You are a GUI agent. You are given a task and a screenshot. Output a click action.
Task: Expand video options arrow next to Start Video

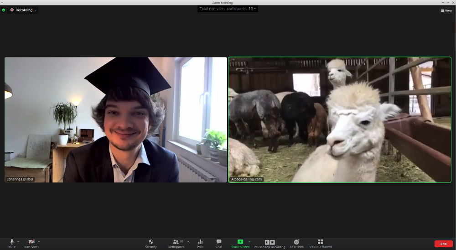coord(39,241)
